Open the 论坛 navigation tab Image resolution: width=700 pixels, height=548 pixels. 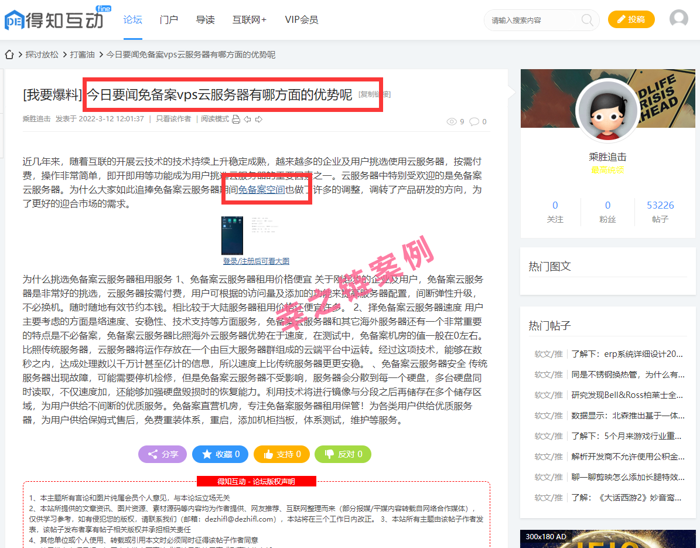[x=133, y=20]
